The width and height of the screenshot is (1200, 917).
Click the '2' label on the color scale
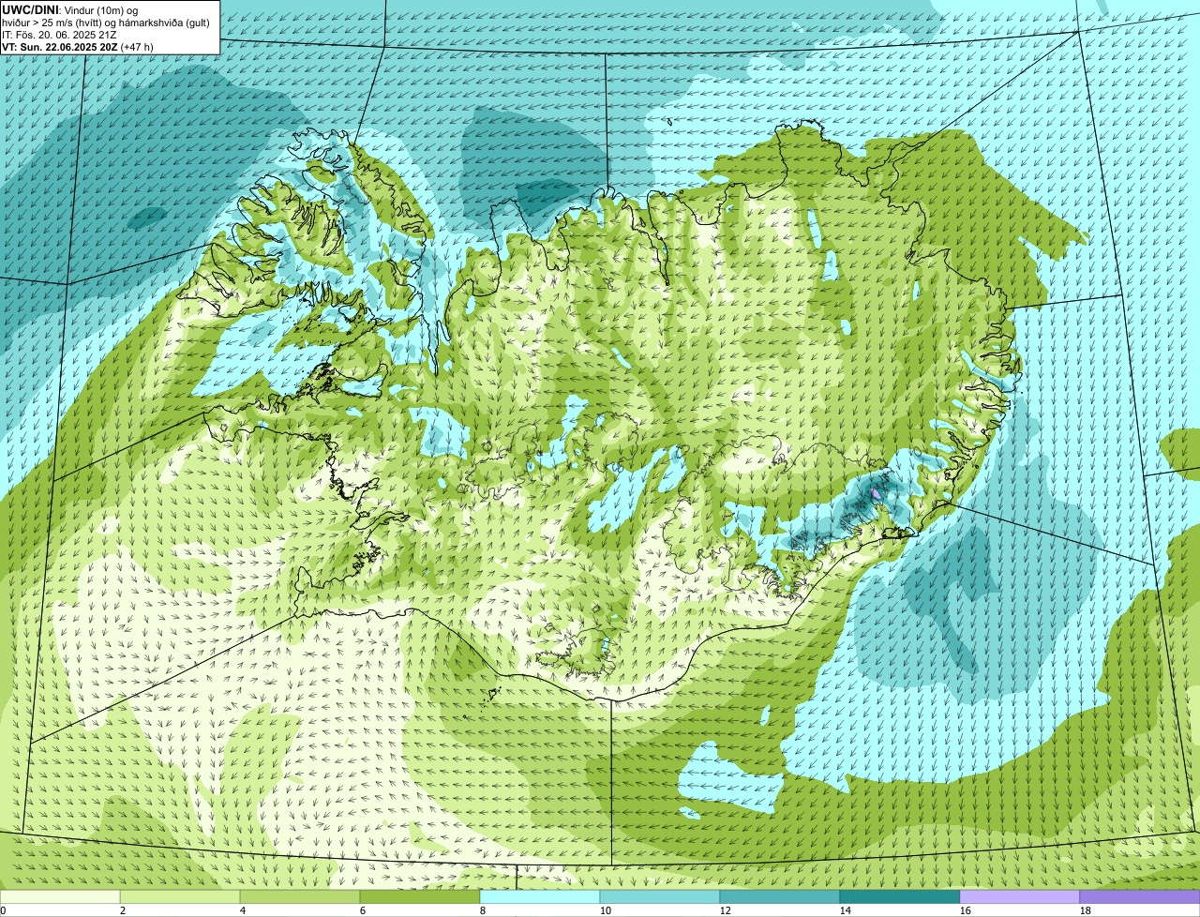tap(123, 910)
